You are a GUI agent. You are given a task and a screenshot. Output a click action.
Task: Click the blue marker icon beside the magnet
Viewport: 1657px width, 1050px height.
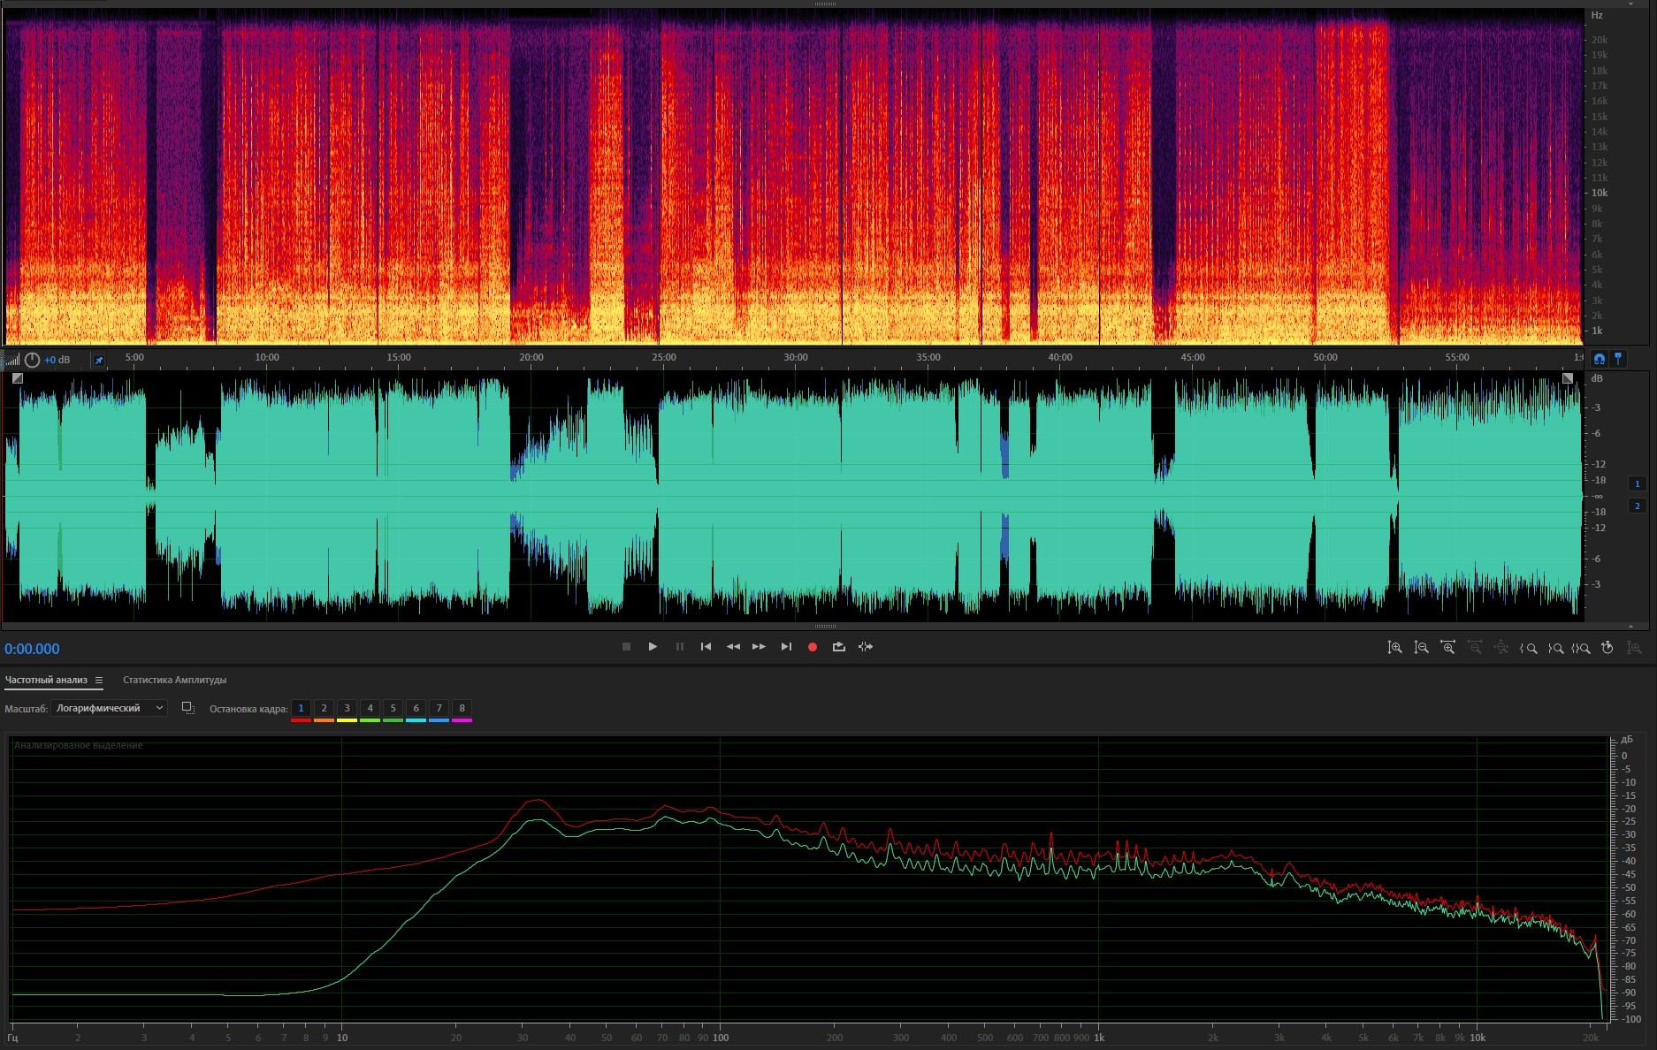(x=1618, y=359)
